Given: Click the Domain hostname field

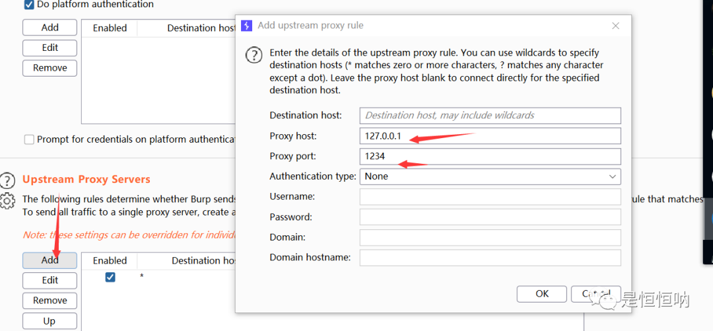Looking at the screenshot, I should pyautogui.click(x=490, y=258).
